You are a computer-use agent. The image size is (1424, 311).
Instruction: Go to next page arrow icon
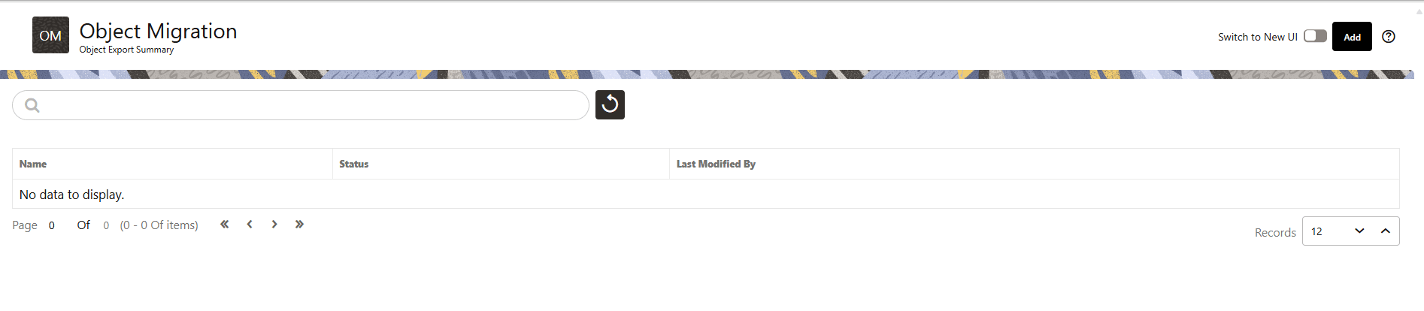pos(274,224)
